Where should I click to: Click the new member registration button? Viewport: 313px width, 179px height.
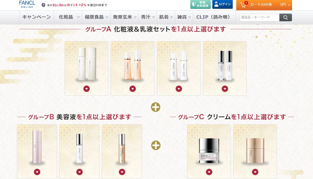pos(200,4)
